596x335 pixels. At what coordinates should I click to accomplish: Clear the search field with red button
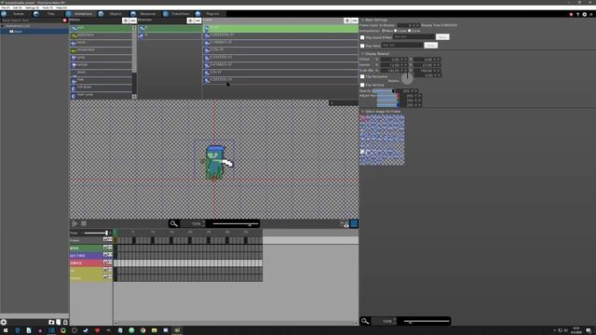coord(64,20)
